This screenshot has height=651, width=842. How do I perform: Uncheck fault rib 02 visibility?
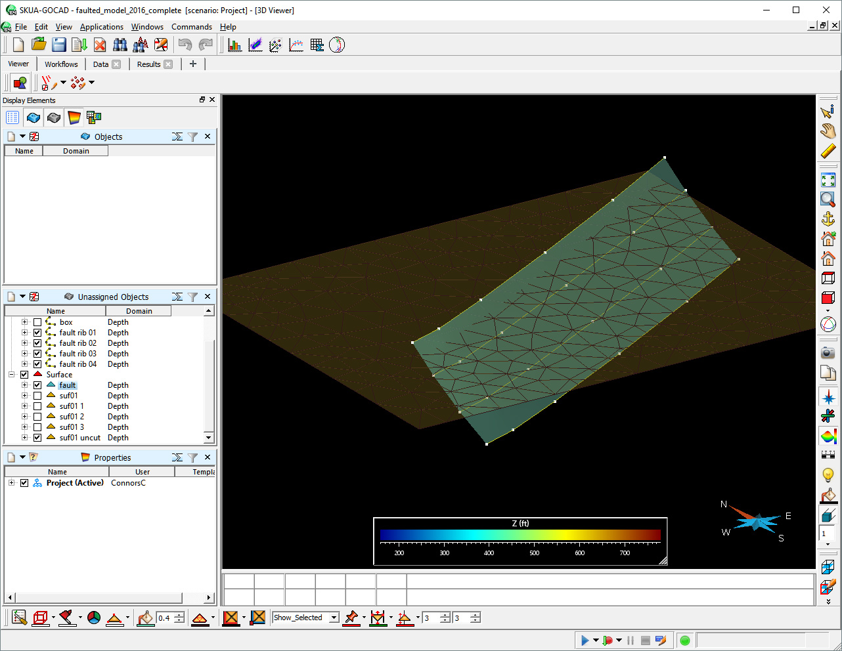click(x=37, y=343)
